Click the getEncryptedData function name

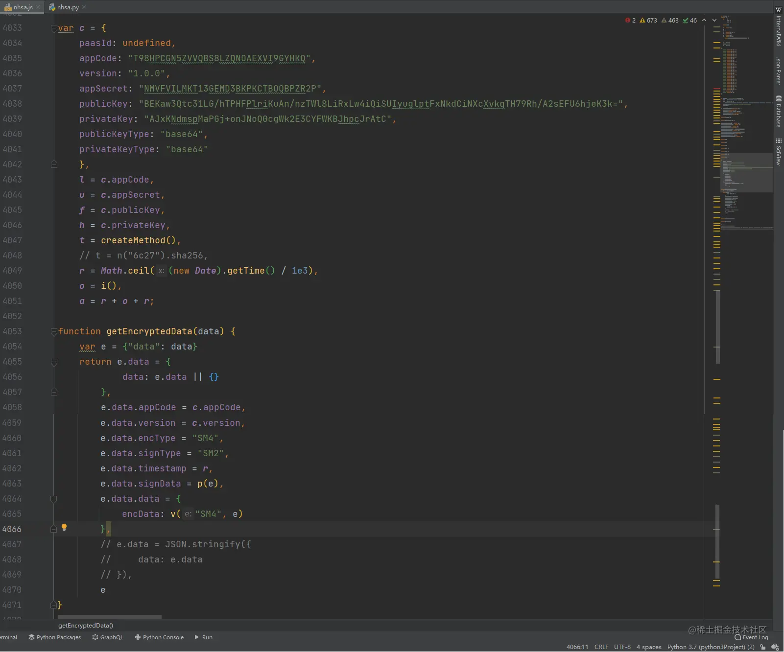pos(149,331)
